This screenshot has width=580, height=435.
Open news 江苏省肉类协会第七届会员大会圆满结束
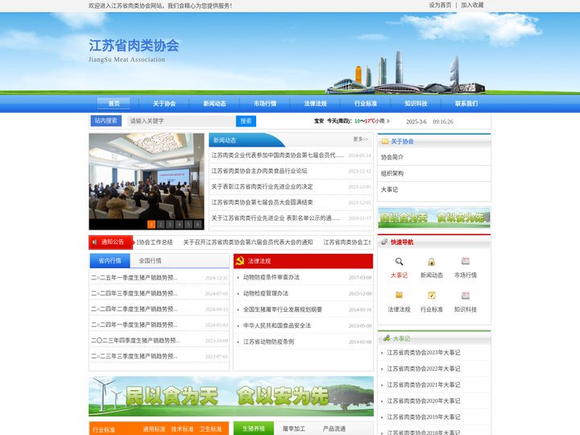262,202
